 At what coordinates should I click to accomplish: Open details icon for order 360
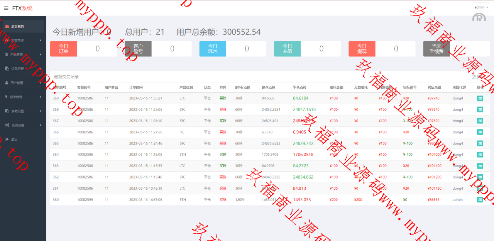coord(480,200)
